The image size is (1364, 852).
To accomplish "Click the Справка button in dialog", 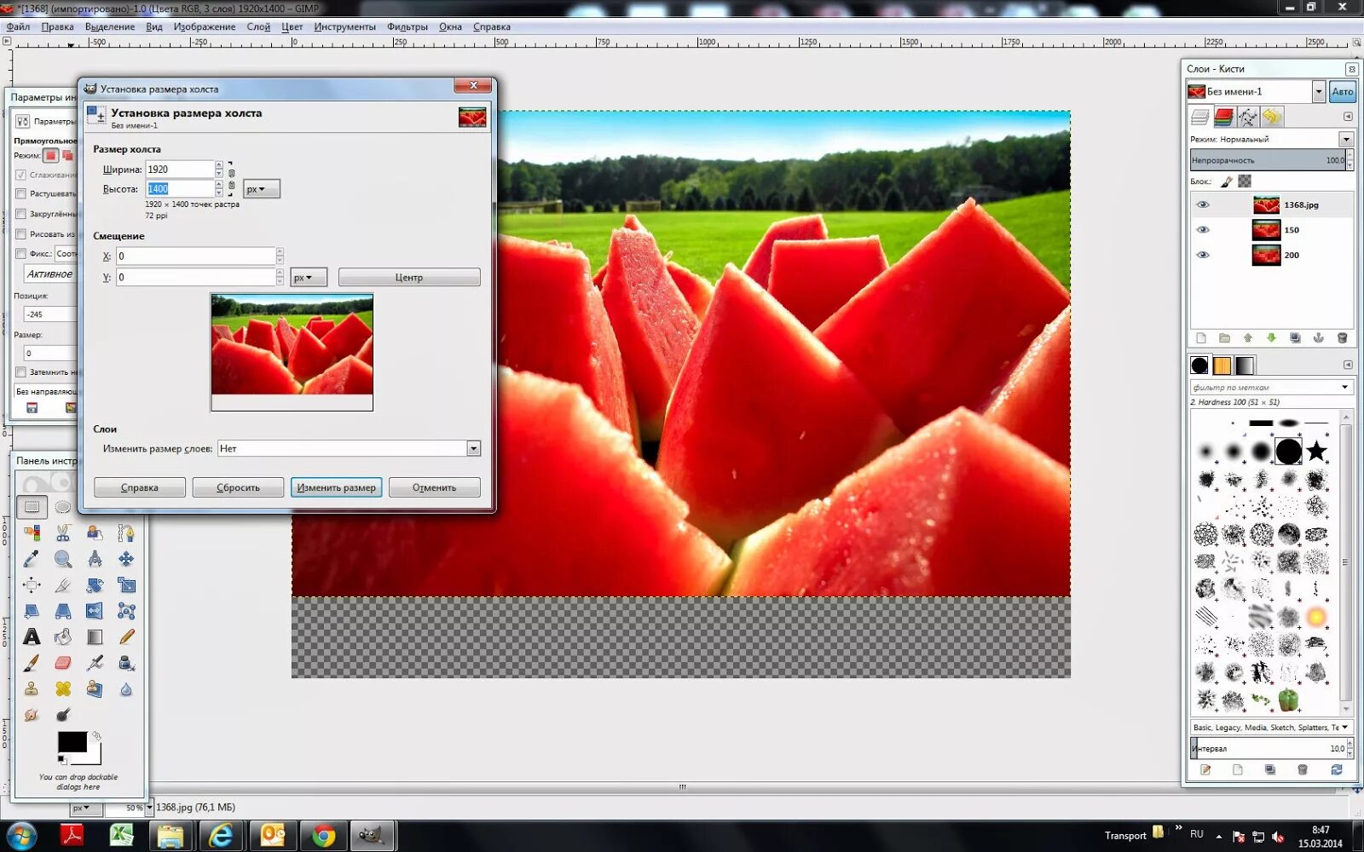I will coord(140,487).
